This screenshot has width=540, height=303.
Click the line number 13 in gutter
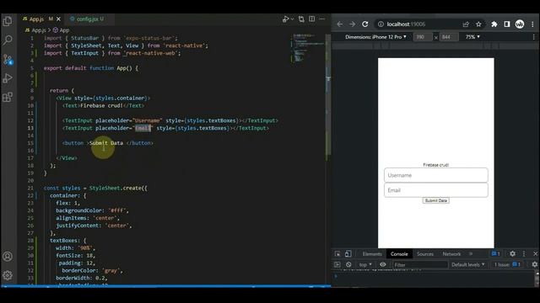click(30, 128)
